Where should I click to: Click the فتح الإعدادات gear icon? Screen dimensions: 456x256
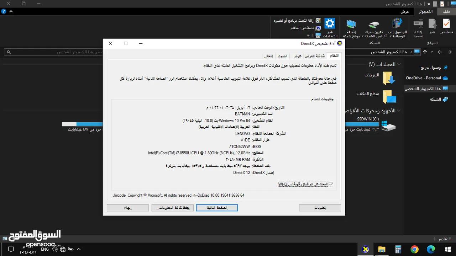coord(330,28)
